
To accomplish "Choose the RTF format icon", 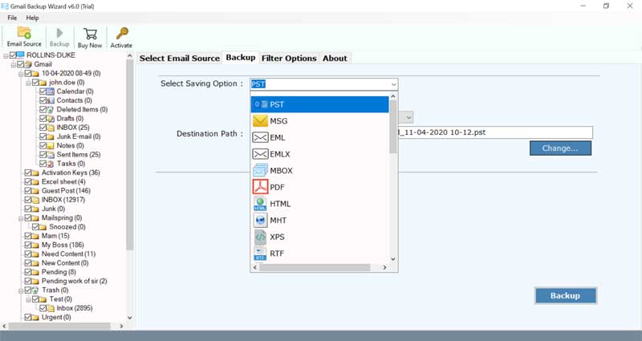I will point(260,253).
